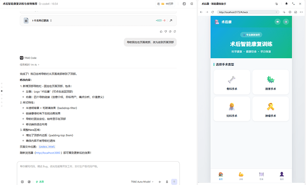Open the TRAE Auto Model dropdown
Image resolution: width=306 pixels, height=185 pixels.
tap(142, 182)
